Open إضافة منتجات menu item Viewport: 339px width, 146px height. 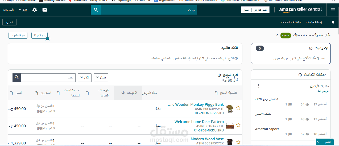pos(314,22)
